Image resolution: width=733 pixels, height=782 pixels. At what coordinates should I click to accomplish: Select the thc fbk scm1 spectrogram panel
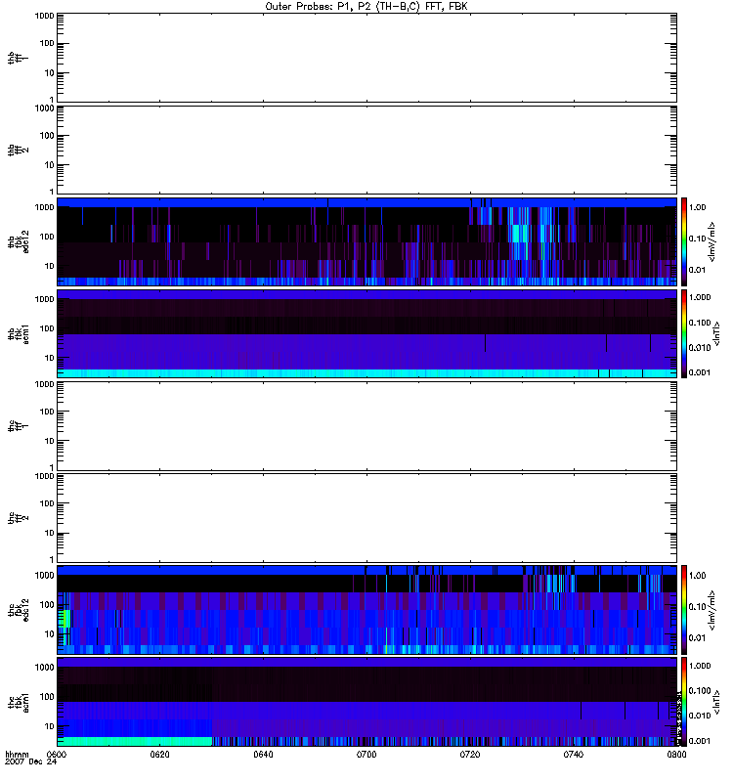click(366, 702)
